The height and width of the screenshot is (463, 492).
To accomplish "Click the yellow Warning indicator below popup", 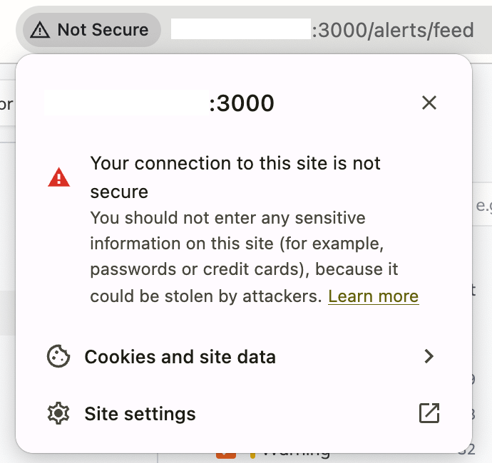I will [252, 455].
